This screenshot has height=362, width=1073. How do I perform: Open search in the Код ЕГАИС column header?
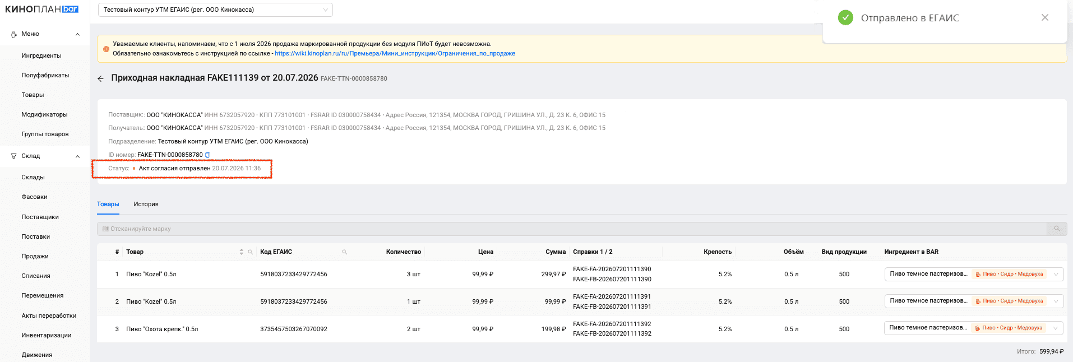345,252
